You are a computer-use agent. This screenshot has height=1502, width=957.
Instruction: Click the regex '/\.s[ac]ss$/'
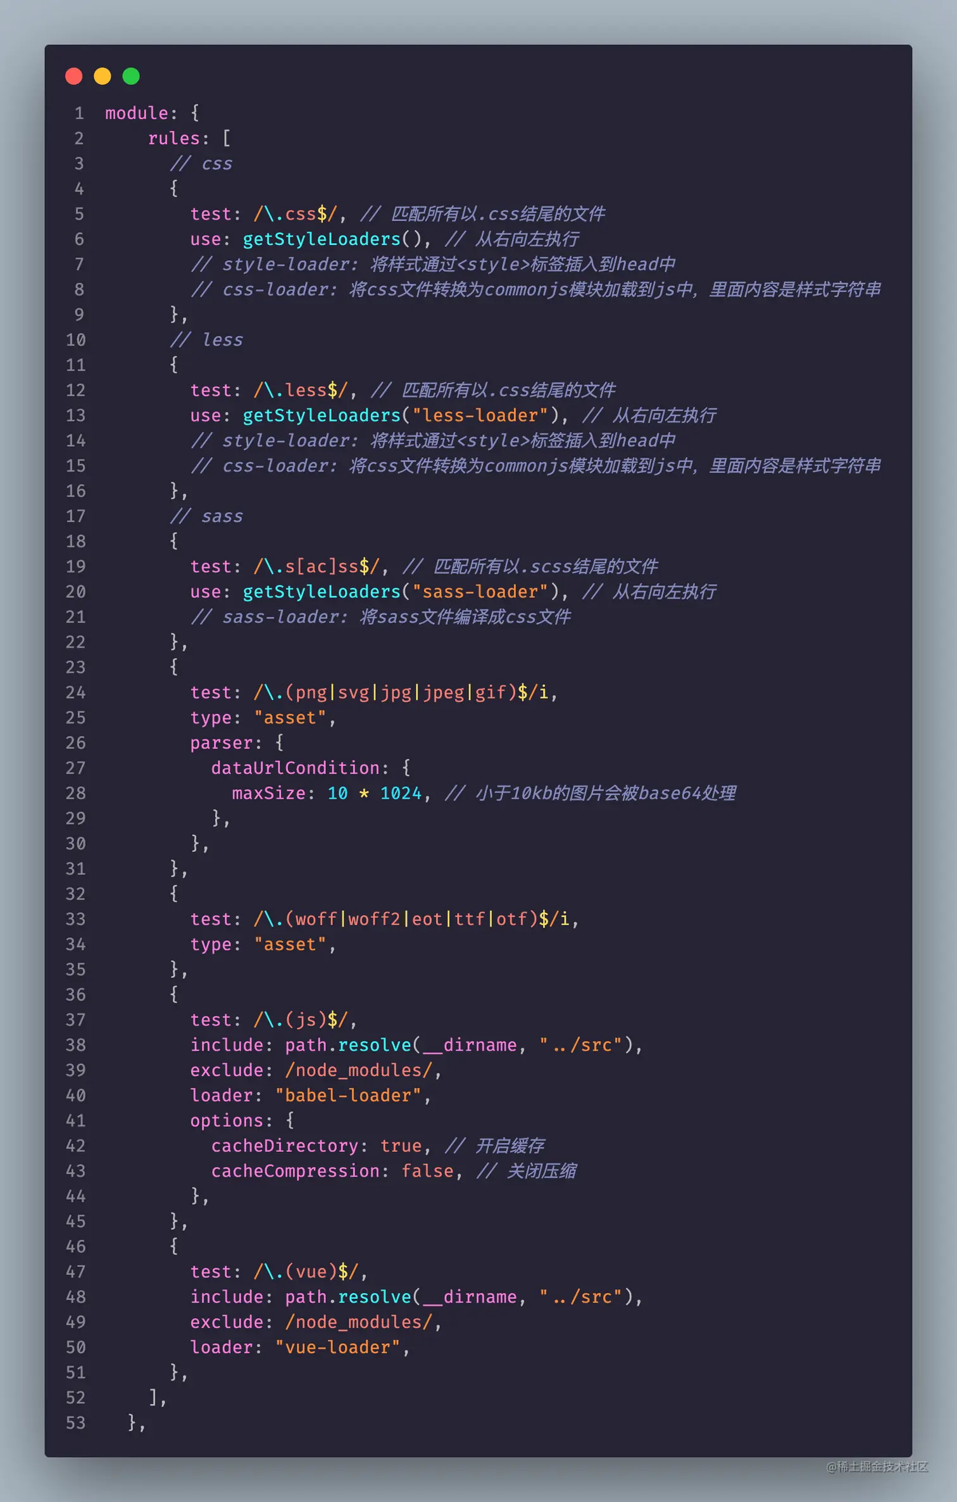pos(317,566)
